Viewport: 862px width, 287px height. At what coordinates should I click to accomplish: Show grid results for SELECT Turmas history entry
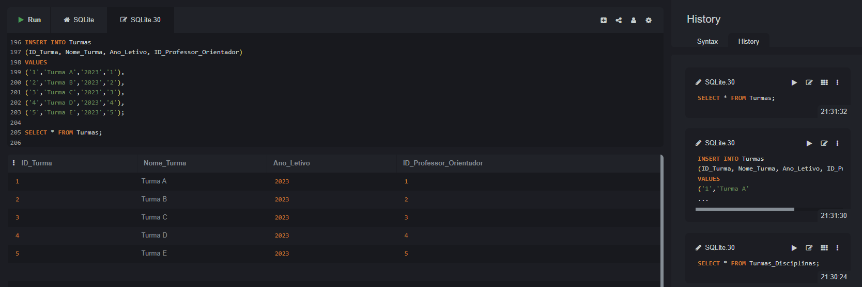[x=824, y=82]
